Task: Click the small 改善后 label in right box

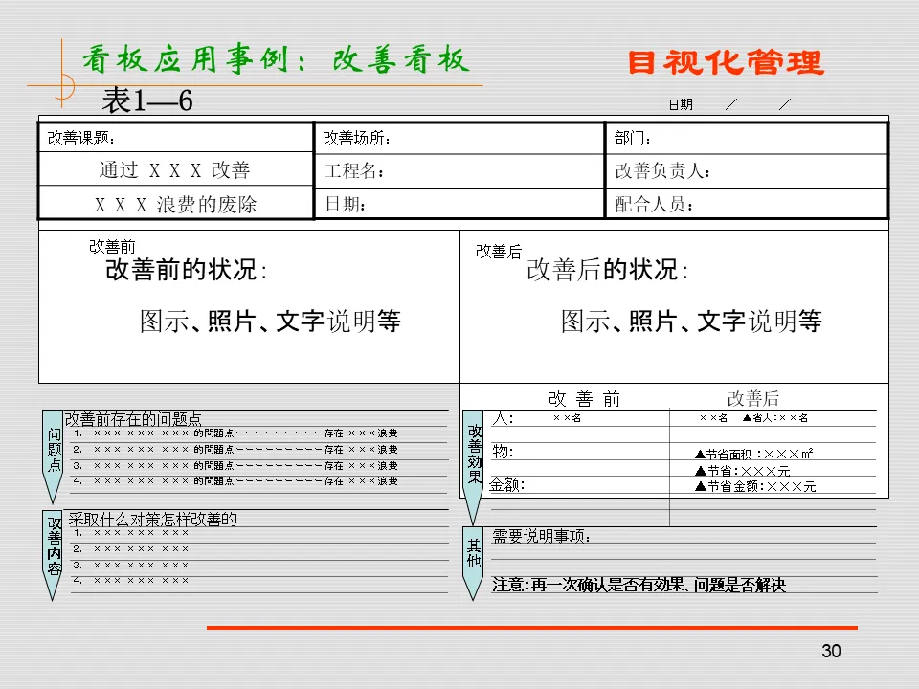Action: click(x=499, y=252)
